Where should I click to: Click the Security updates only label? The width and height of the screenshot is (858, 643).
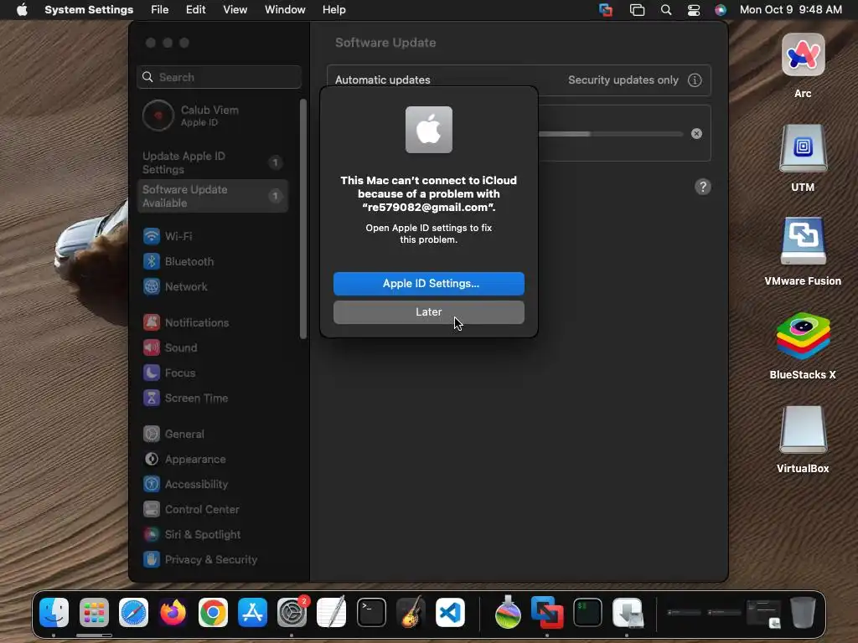pyautogui.click(x=623, y=80)
